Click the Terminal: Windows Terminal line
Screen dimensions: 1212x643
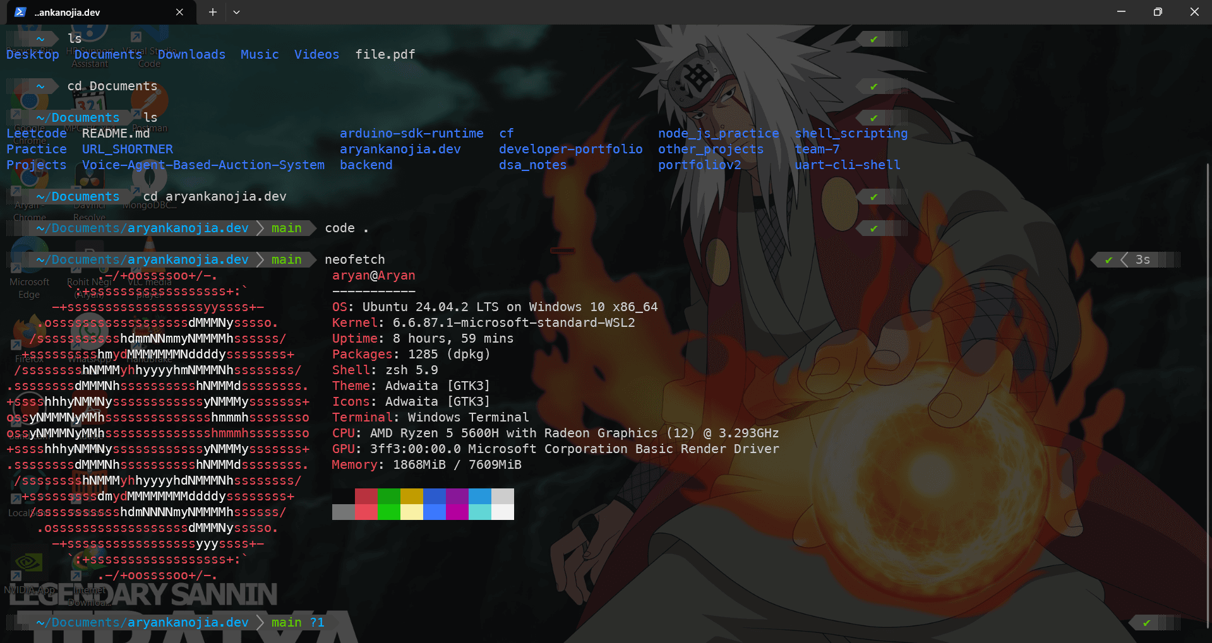(431, 417)
